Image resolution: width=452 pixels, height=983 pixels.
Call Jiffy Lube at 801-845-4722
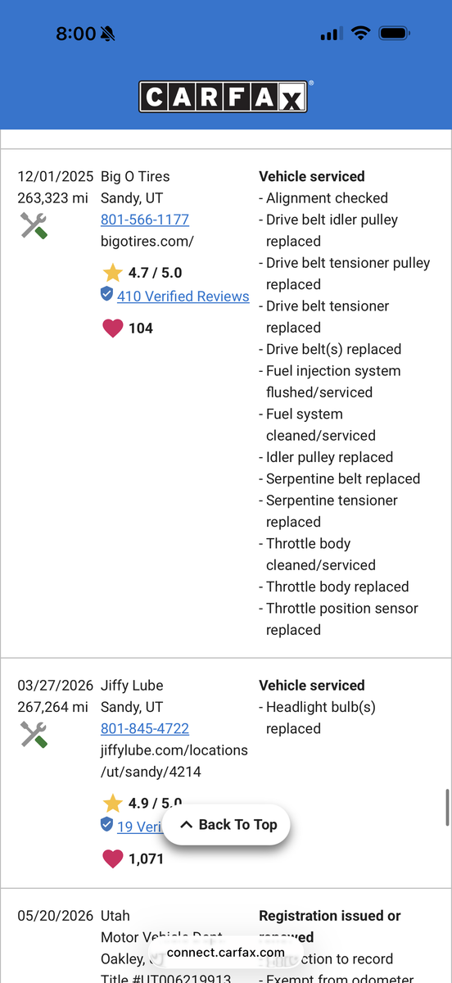[145, 728]
